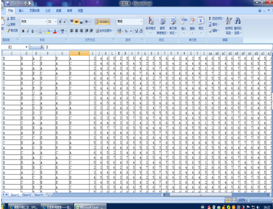Viewport: 273px width, 209px height.
Task: Open the font name (宋体) dropdown
Action: [46, 22]
